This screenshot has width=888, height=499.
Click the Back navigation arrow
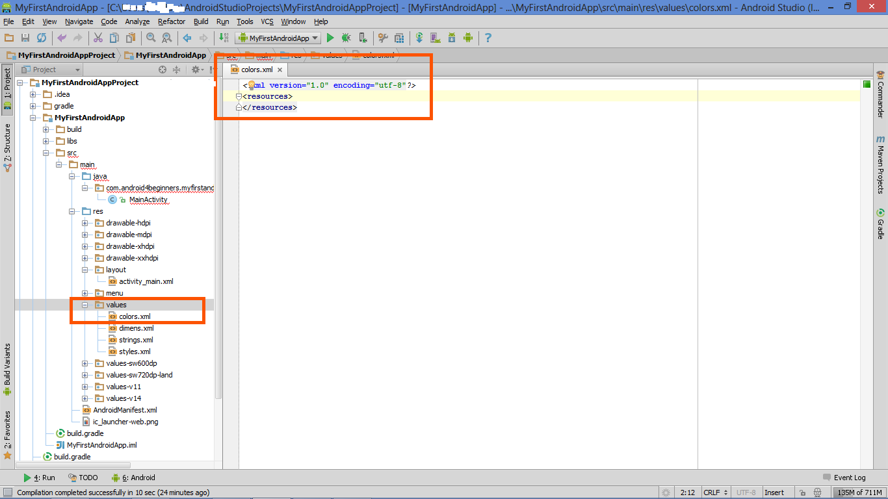tap(187, 38)
